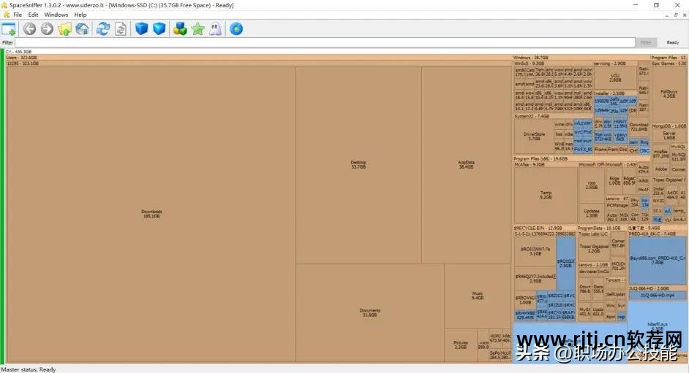Viewport: 689px width, 373px height.
Task: Select the Desktop 53.7GB block
Action: 358,164
